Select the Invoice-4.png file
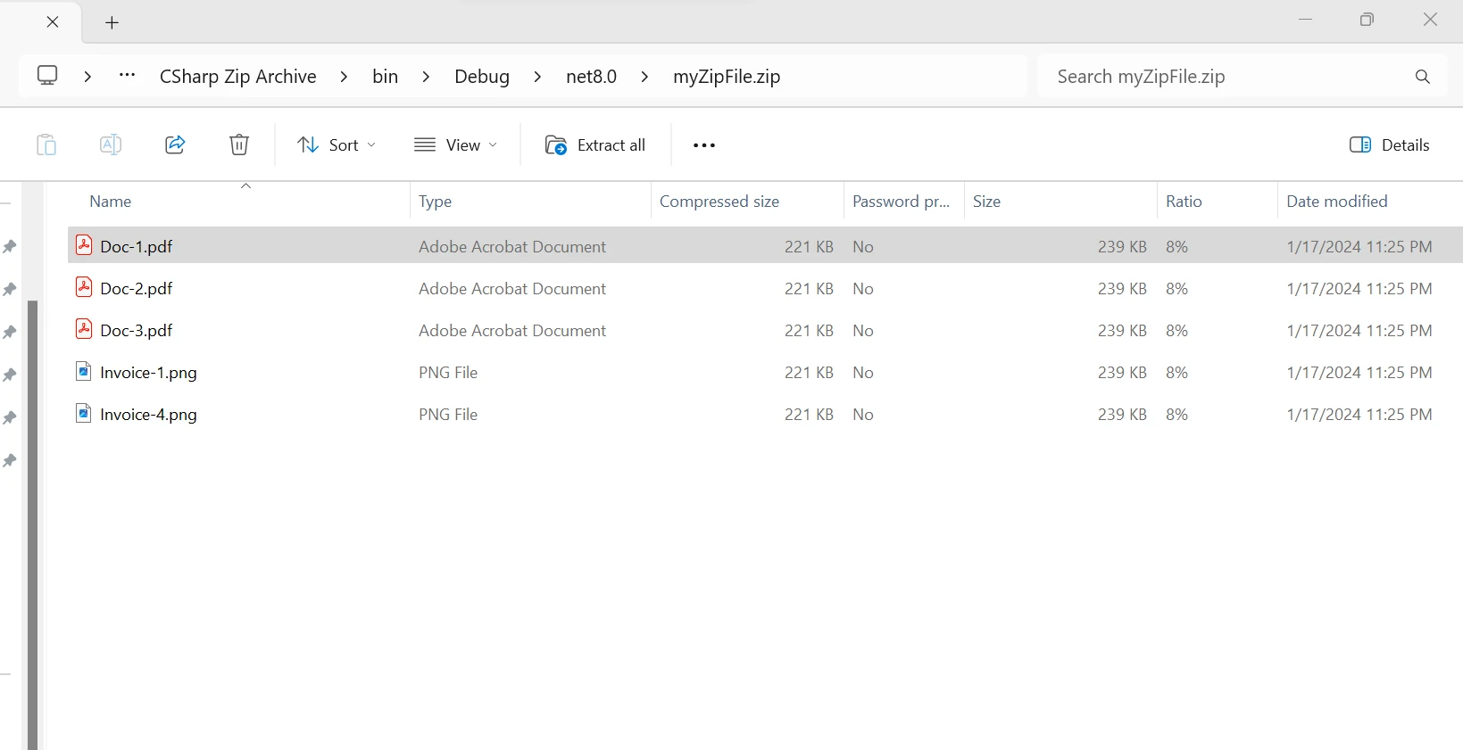 pyautogui.click(x=148, y=415)
